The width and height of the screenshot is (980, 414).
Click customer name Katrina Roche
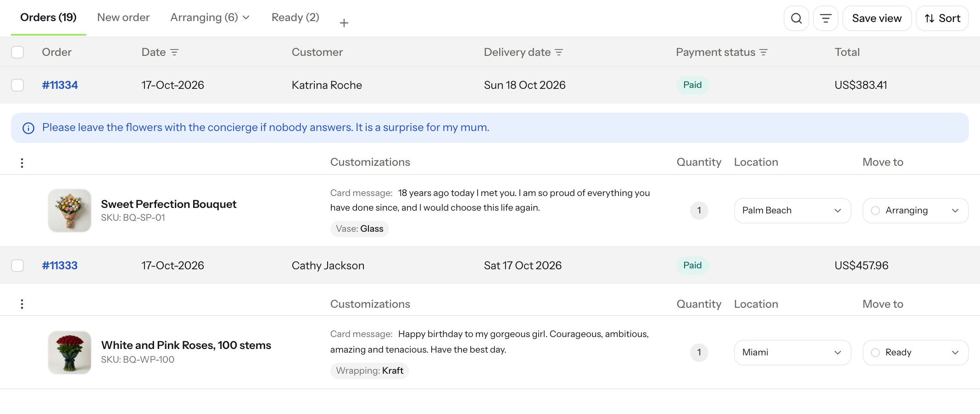327,85
